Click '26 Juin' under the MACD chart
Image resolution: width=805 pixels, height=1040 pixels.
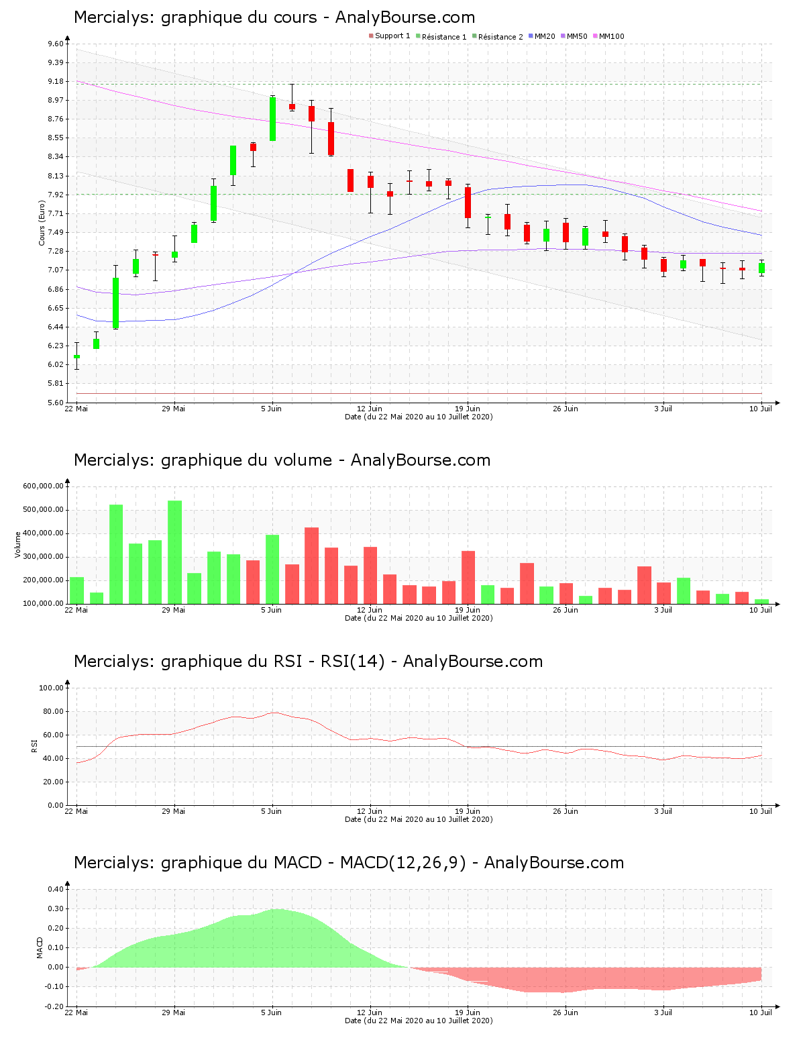pyautogui.click(x=566, y=1012)
